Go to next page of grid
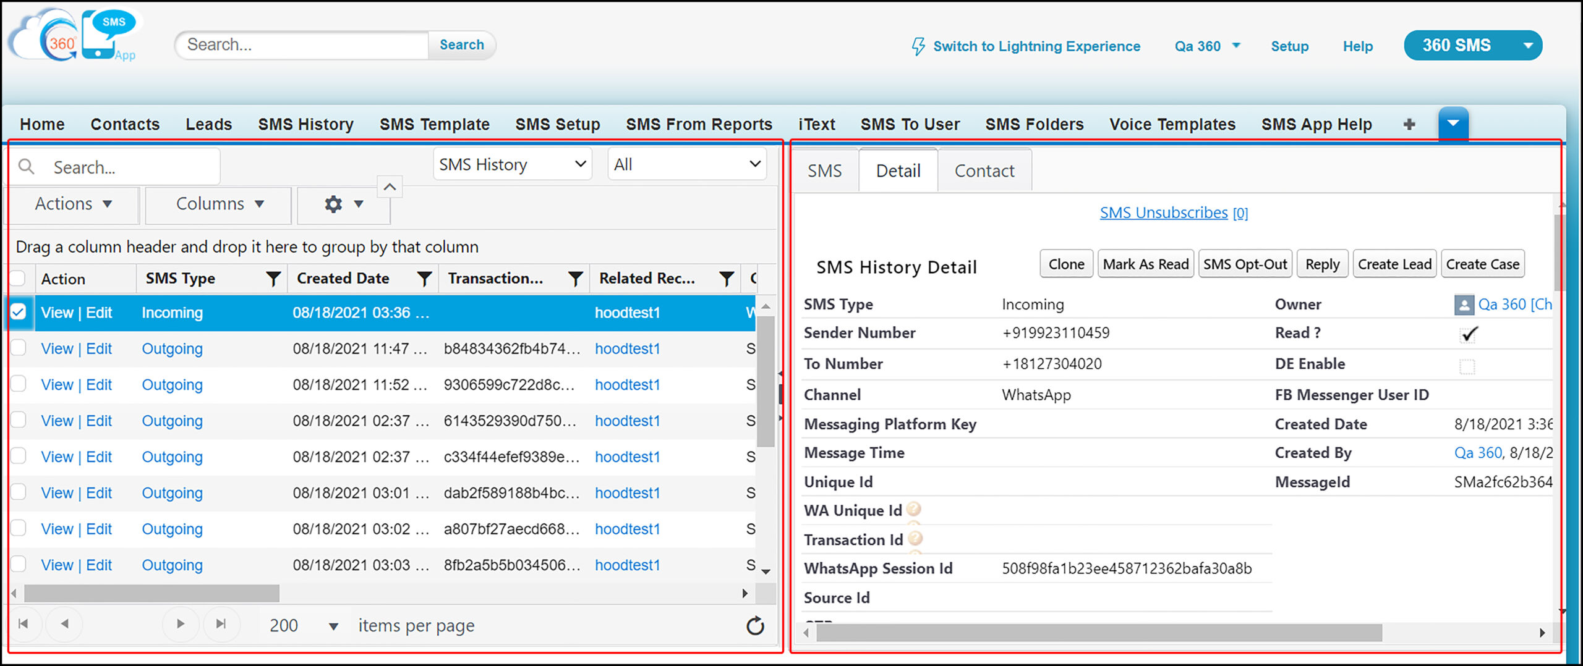 point(180,624)
